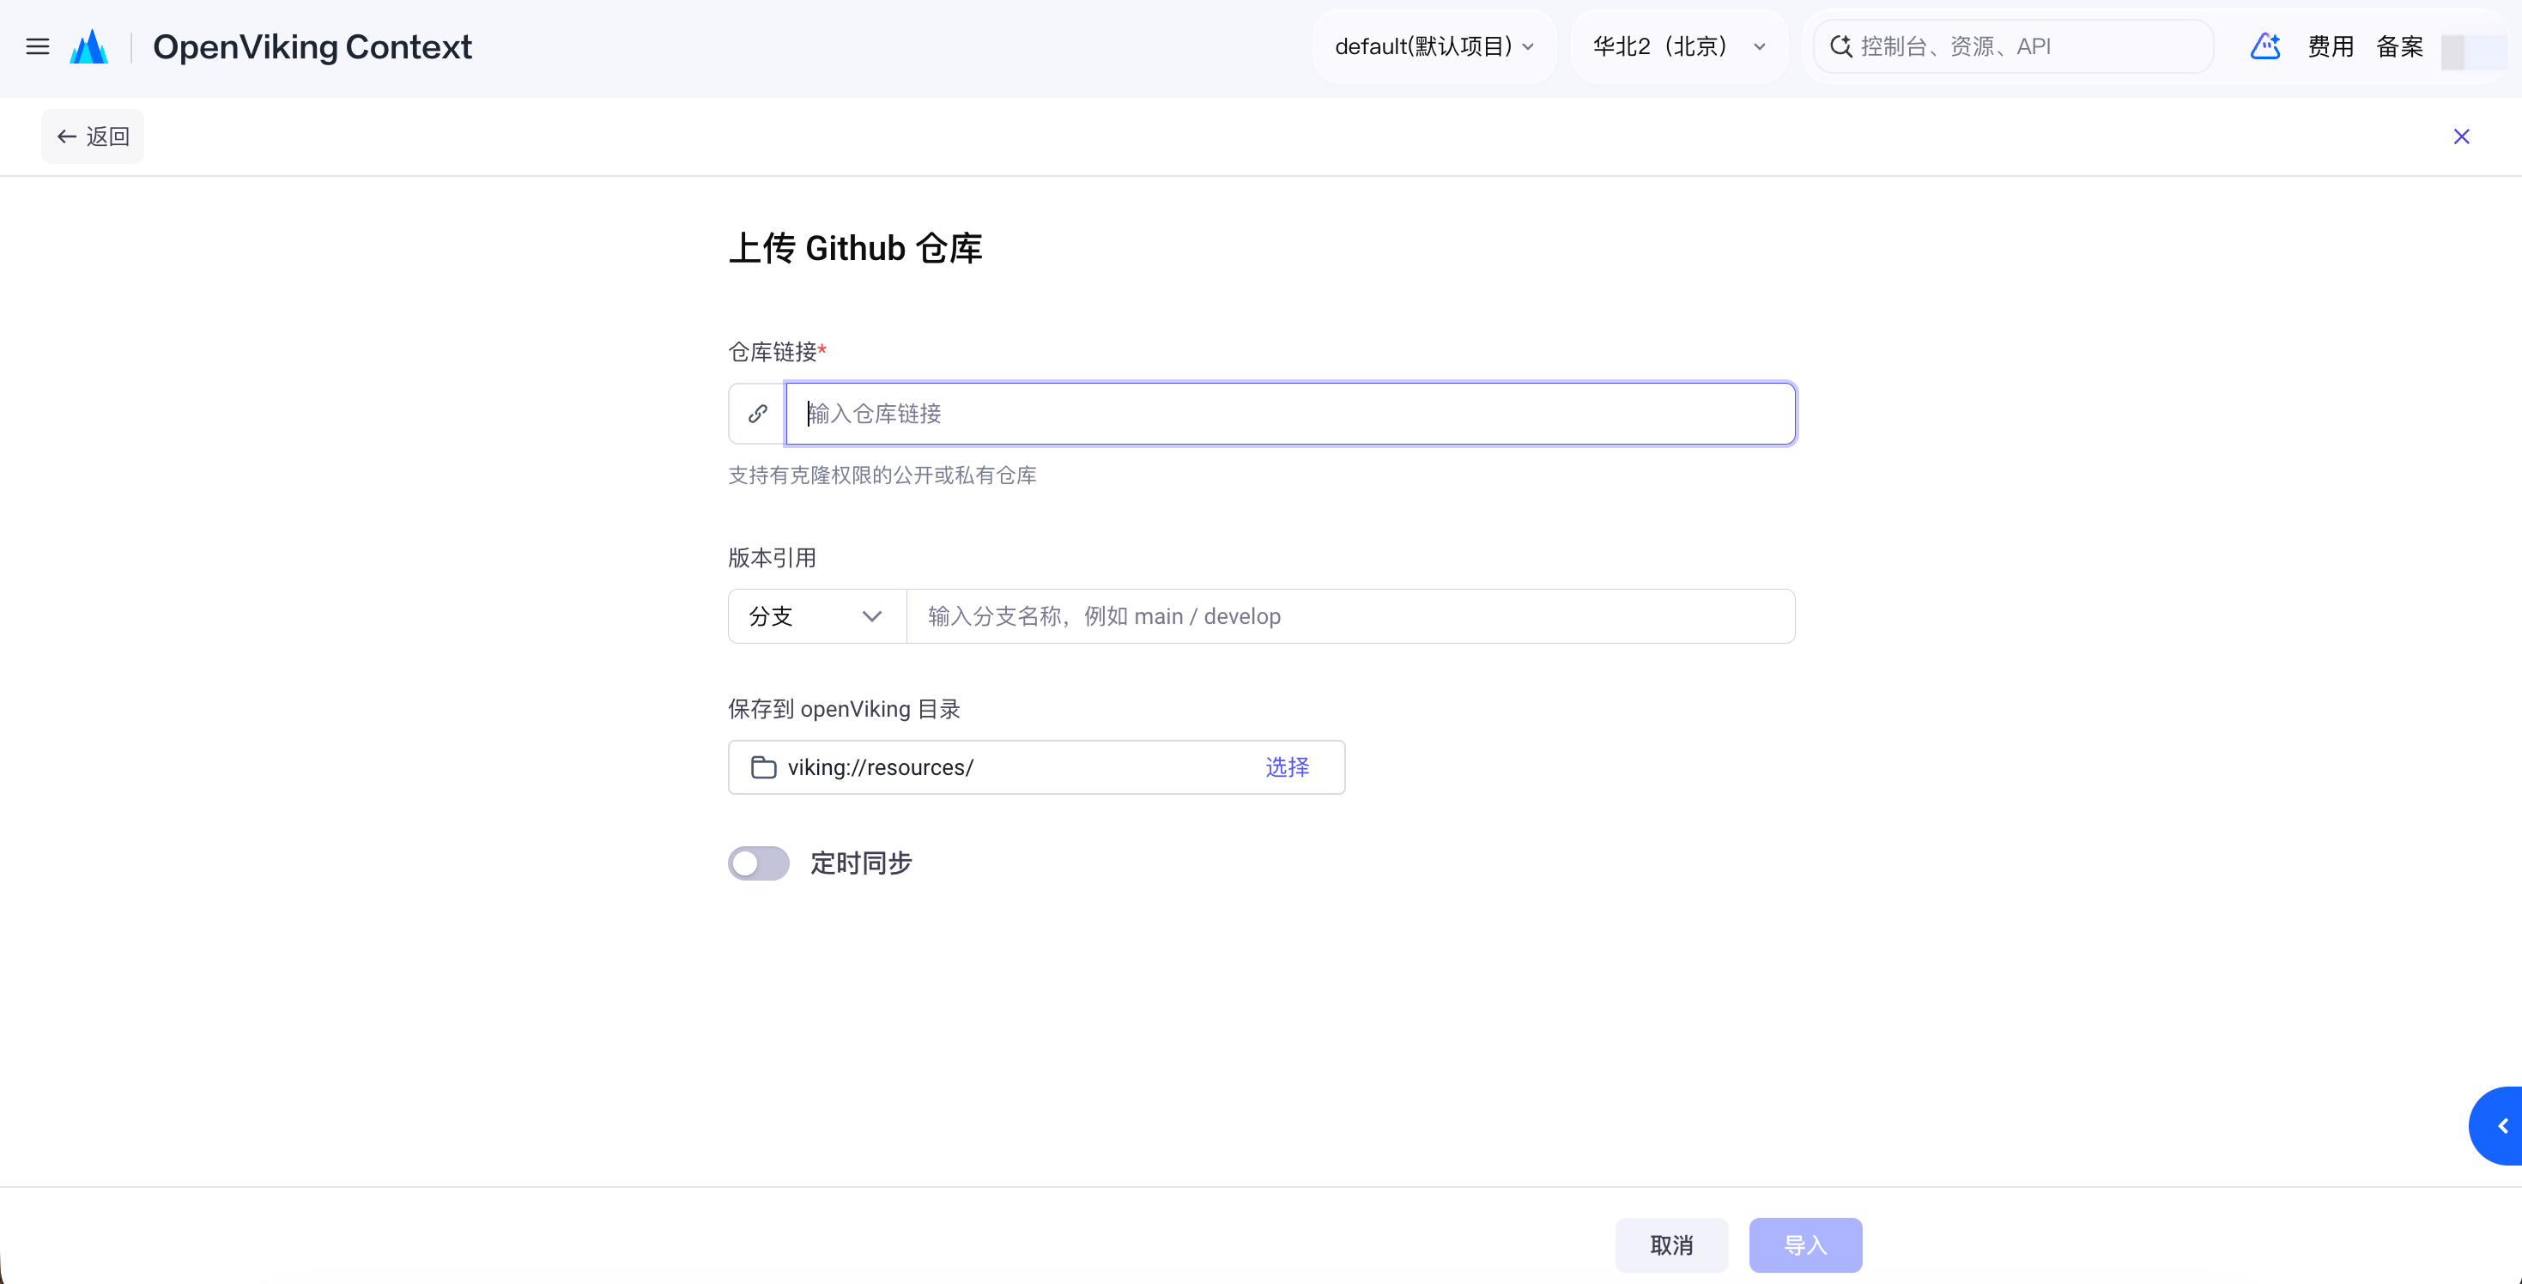This screenshot has height=1284, width=2522.
Task: Focus the branch name input field
Action: pos(1351,616)
